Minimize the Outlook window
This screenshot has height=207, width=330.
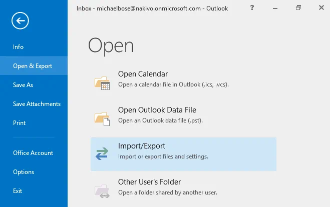(x=274, y=8)
